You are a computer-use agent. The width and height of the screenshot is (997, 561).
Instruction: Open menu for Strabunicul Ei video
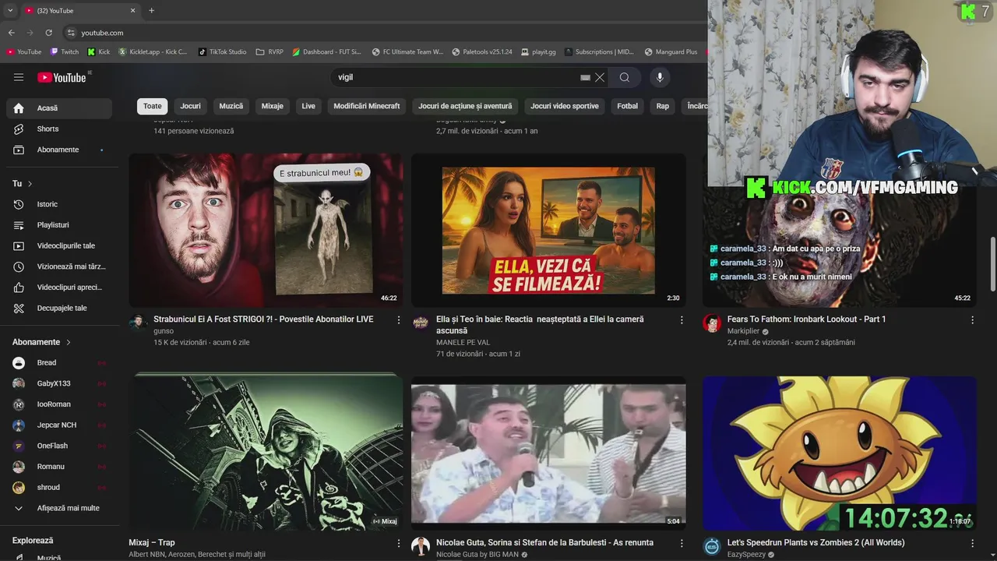tap(399, 320)
